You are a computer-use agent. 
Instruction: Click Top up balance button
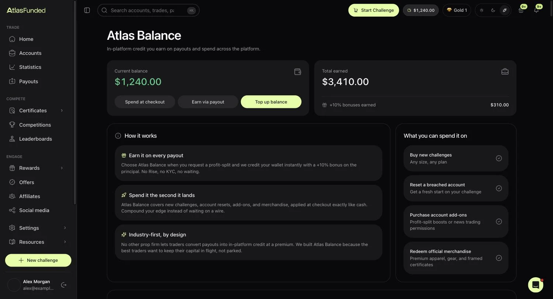tap(271, 102)
